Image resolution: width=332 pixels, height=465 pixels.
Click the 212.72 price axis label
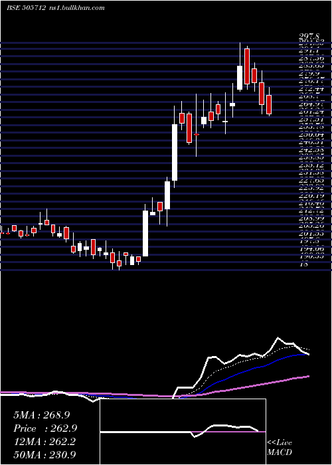[x=312, y=211]
